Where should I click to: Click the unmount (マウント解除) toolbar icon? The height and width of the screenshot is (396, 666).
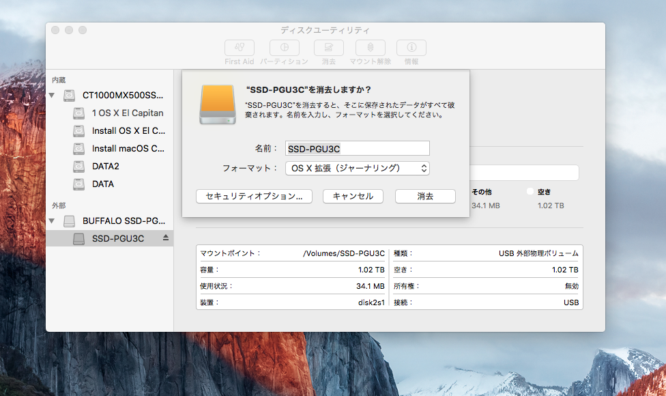tap(370, 48)
